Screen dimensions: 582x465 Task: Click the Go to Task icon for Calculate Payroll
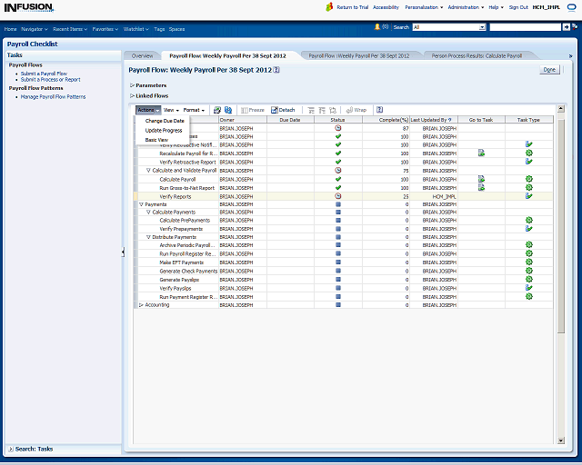[481, 179]
